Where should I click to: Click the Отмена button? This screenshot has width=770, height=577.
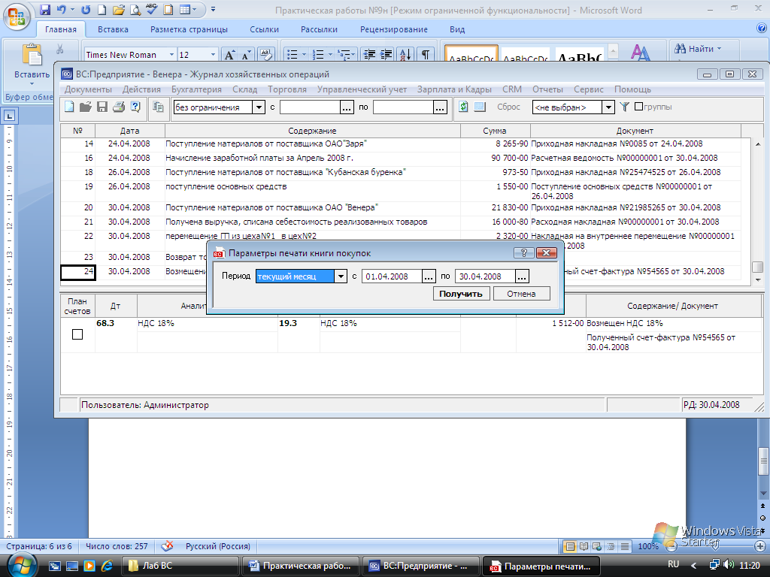(521, 294)
